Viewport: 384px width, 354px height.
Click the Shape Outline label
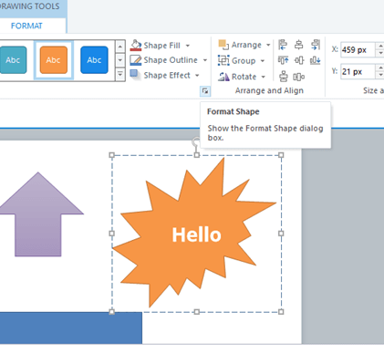click(x=171, y=60)
